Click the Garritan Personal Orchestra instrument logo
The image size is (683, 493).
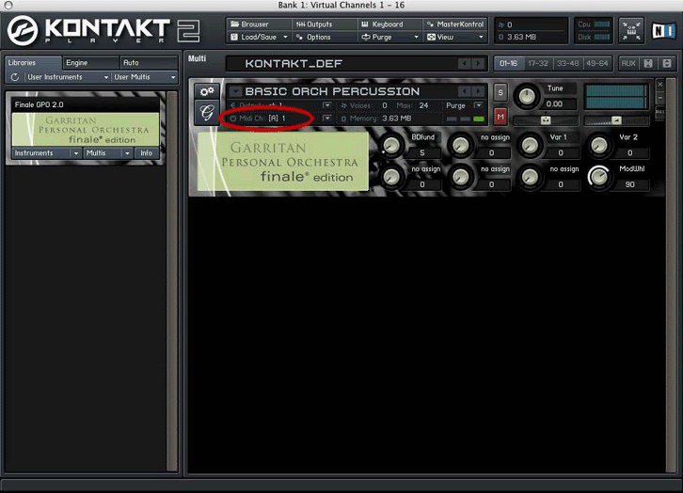pyautogui.click(x=282, y=162)
